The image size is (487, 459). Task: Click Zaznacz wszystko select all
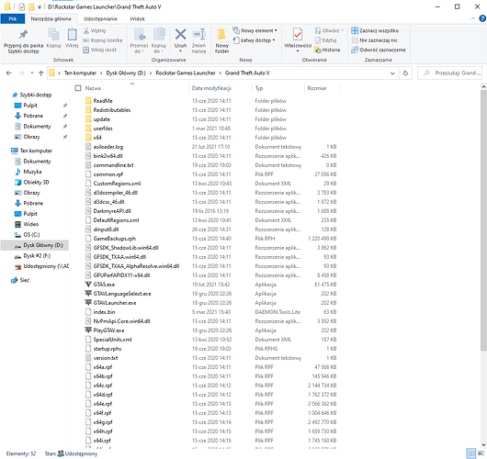pyautogui.click(x=375, y=30)
